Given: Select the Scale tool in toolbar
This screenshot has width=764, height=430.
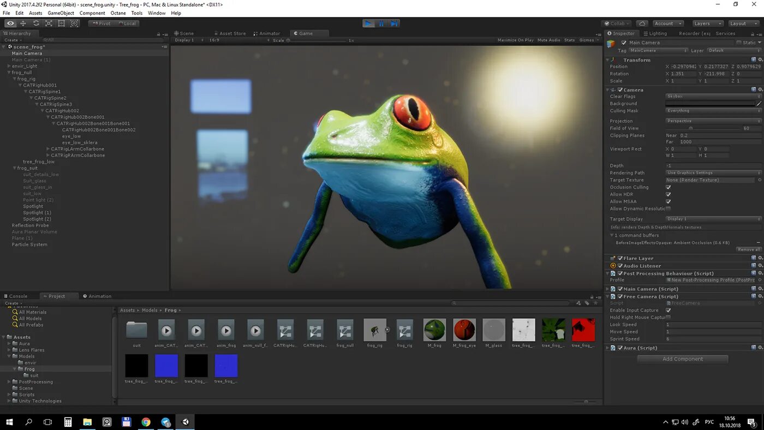Looking at the screenshot, I should pos(49,23).
